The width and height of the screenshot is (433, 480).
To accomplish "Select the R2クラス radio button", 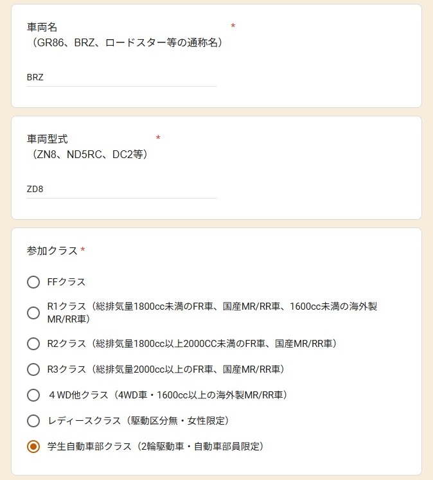I will [x=33, y=344].
